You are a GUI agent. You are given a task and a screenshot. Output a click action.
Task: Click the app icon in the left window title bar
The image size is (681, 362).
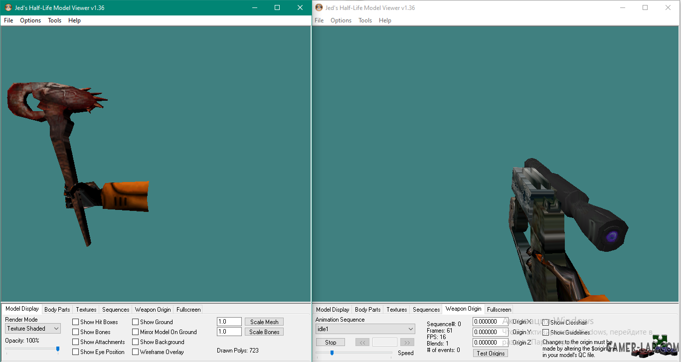click(x=8, y=8)
